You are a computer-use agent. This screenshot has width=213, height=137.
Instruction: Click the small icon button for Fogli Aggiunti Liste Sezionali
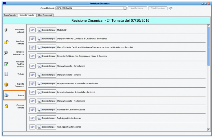tap(32, 127)
